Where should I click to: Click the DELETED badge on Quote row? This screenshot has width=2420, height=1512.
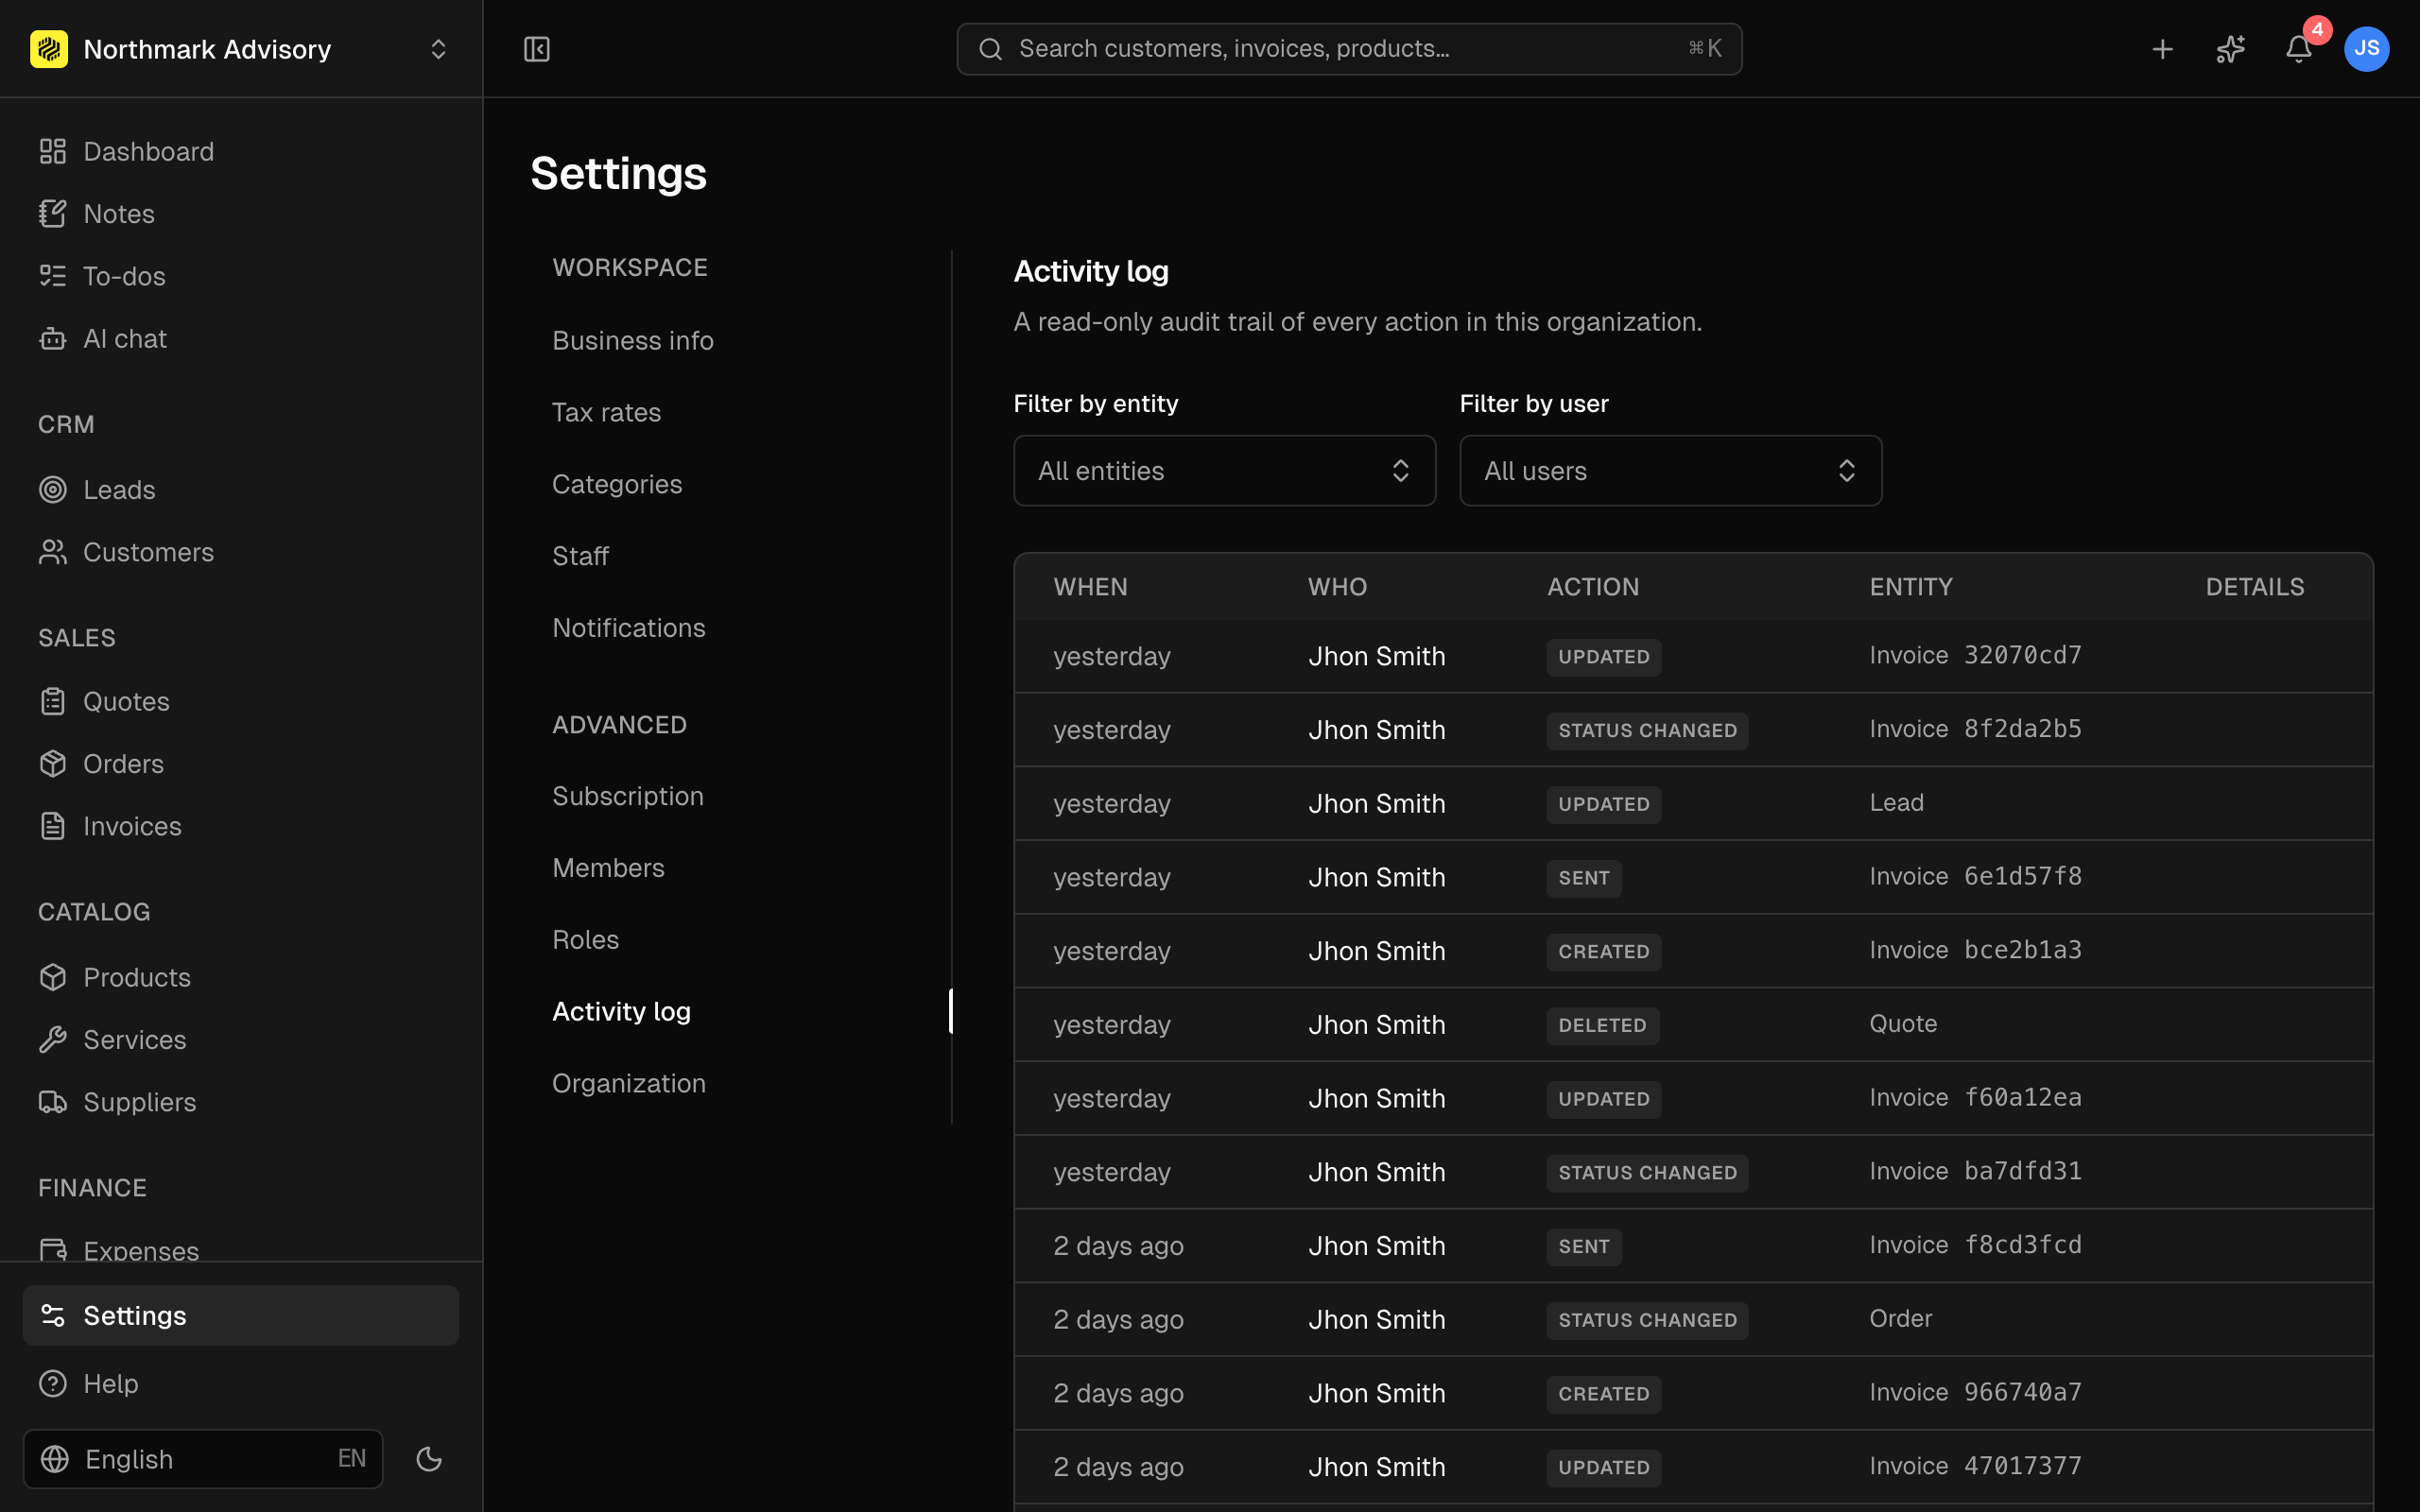click(x=1602, y=1025)
